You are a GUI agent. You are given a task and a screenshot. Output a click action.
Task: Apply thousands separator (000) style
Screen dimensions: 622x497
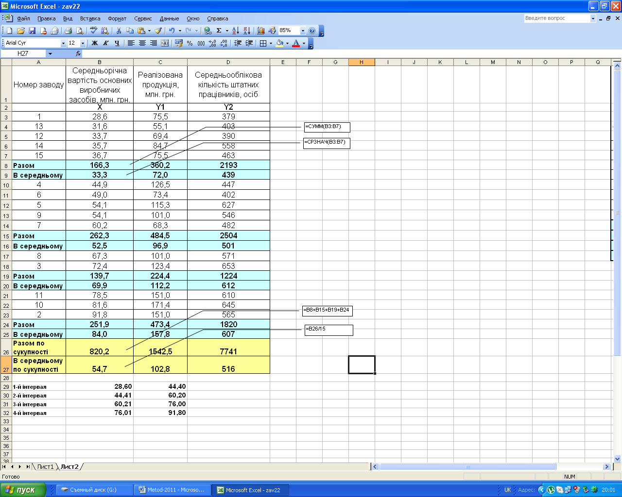pos(201,43)
